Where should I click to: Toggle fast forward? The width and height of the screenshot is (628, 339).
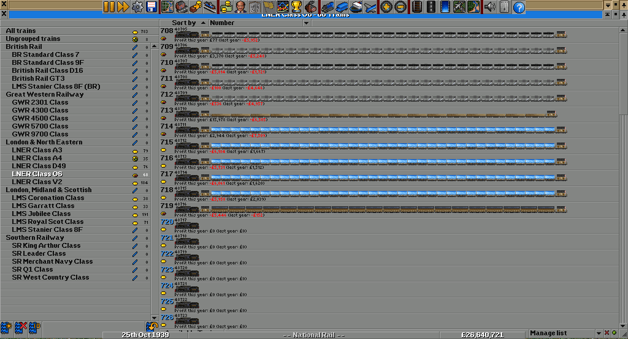point(123,7)
